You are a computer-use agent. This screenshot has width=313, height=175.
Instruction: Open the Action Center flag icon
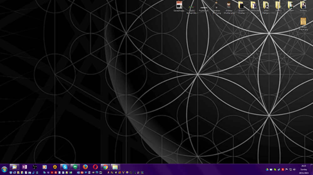point(287,169)
